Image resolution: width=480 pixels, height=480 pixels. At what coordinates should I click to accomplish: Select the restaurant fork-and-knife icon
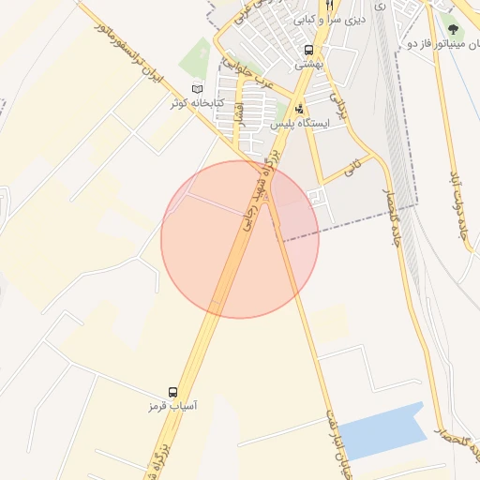pos(329,5)
